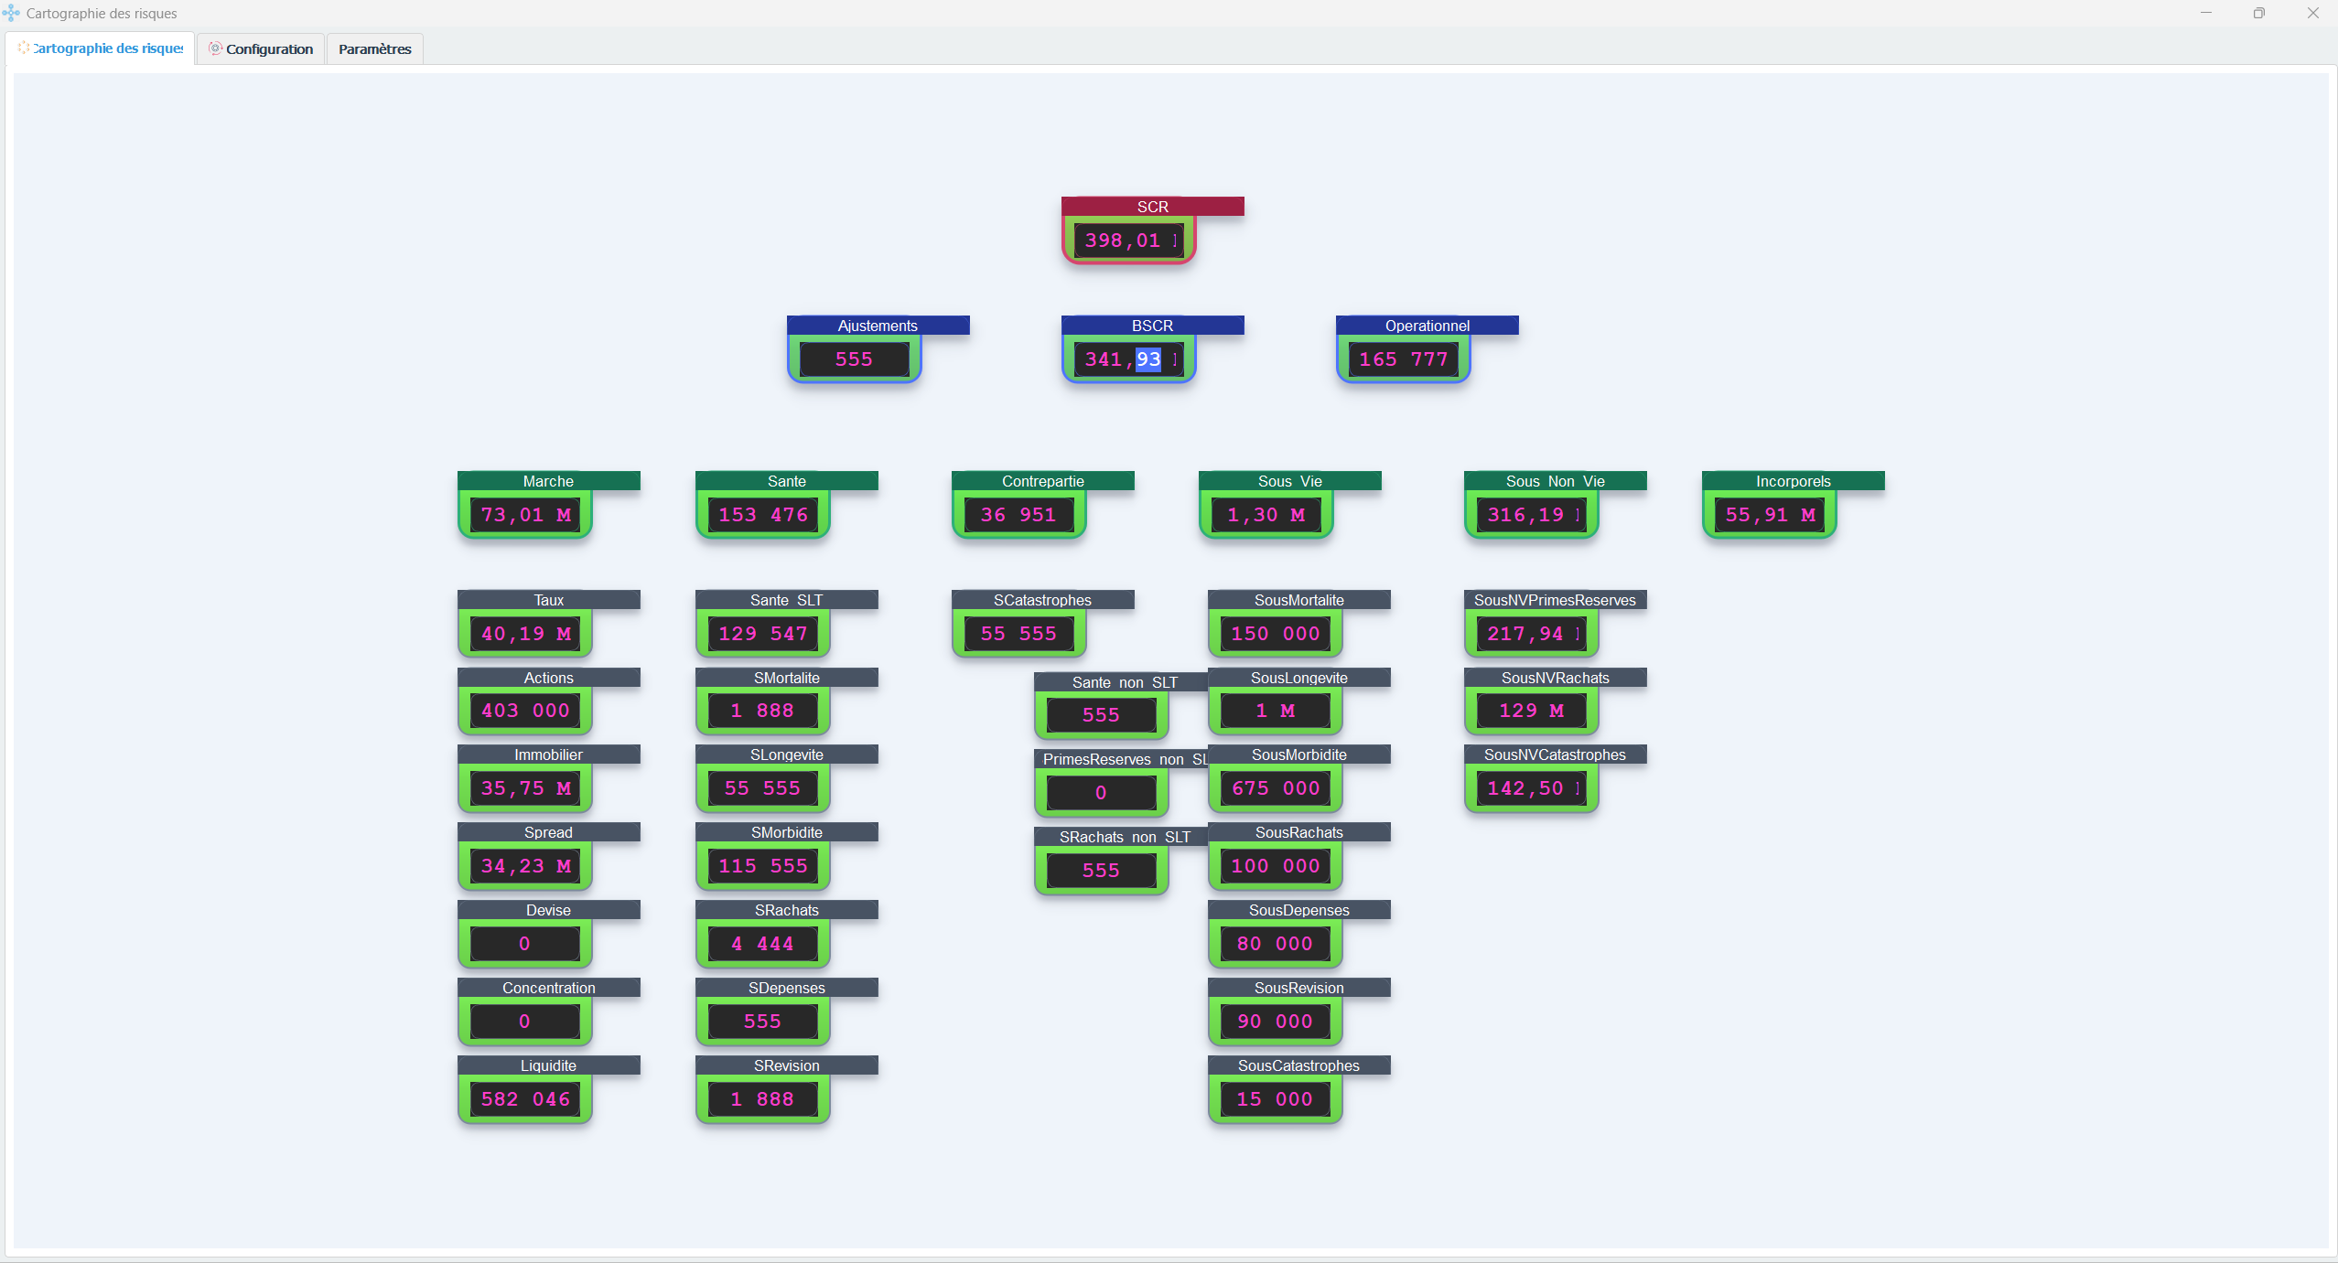The height and width of the screenshot is (1263, 2338).
Task: Click the SousDepenses value 80 000
Action: (1276, 944)
